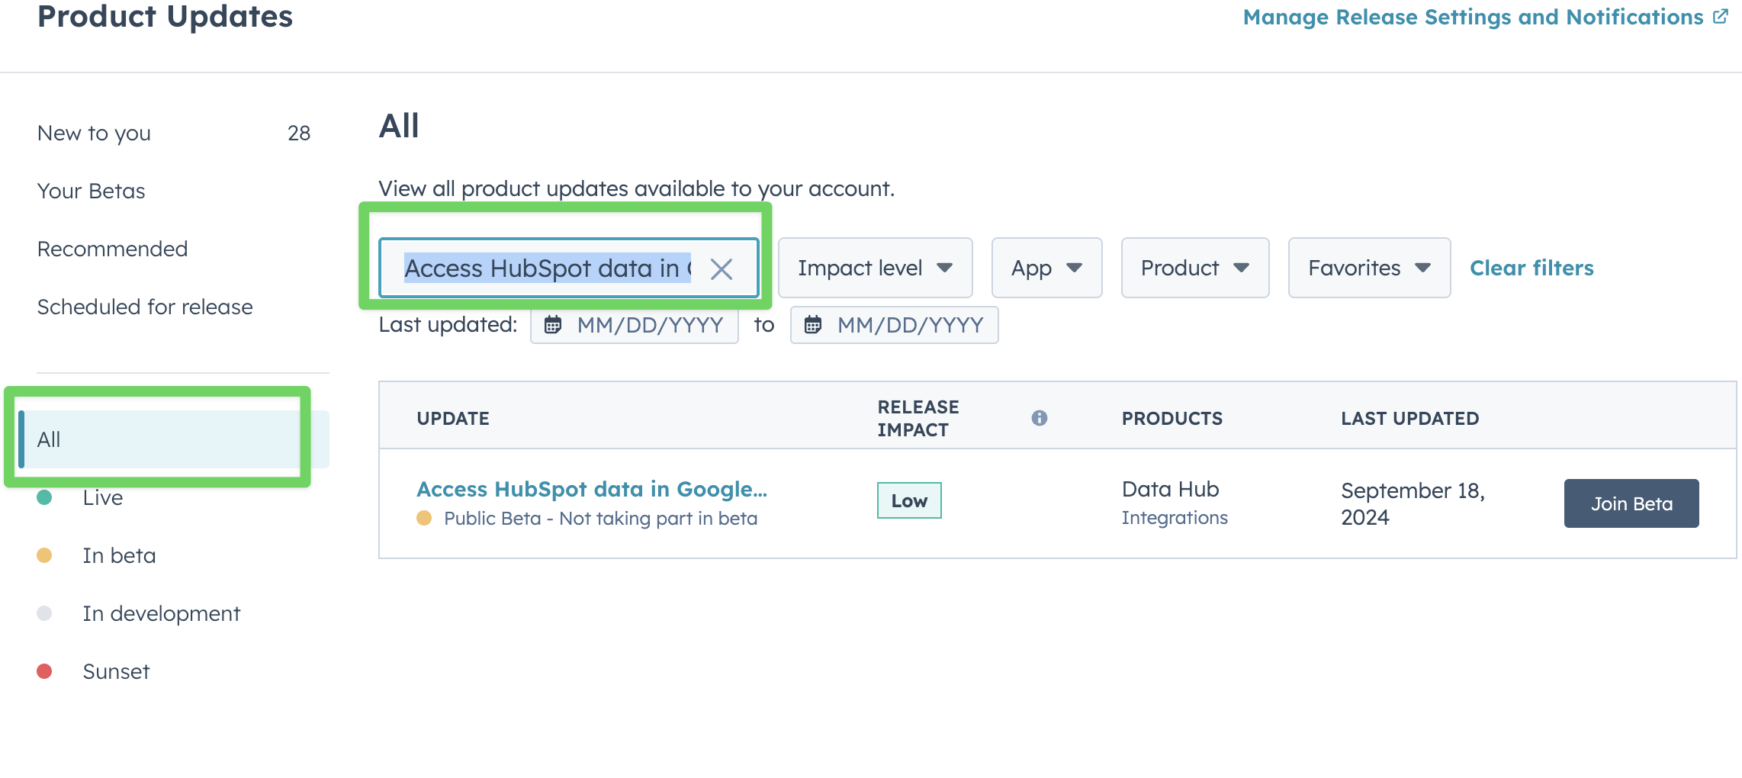This screenshot has width=1742, height=778.
Task: Go to Your Betas section
Action: point(92,191)
